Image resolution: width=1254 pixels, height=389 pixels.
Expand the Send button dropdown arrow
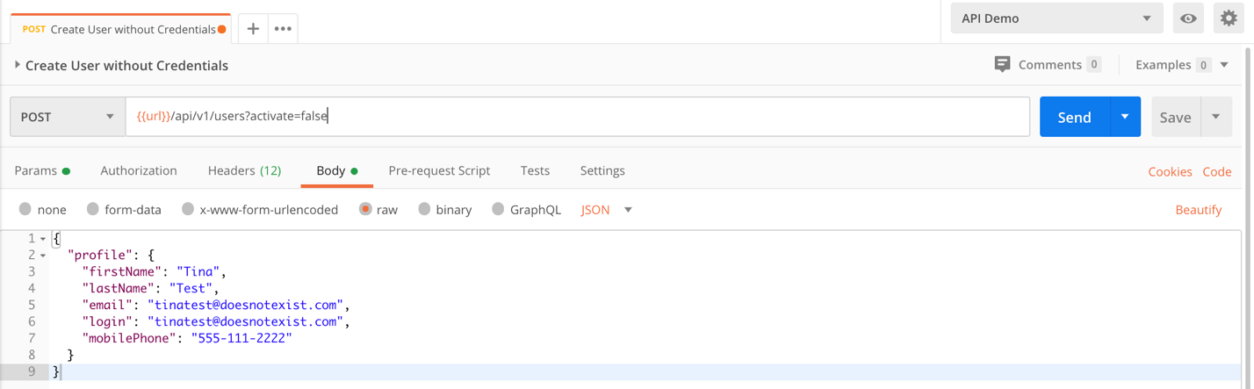(1125, 117)
